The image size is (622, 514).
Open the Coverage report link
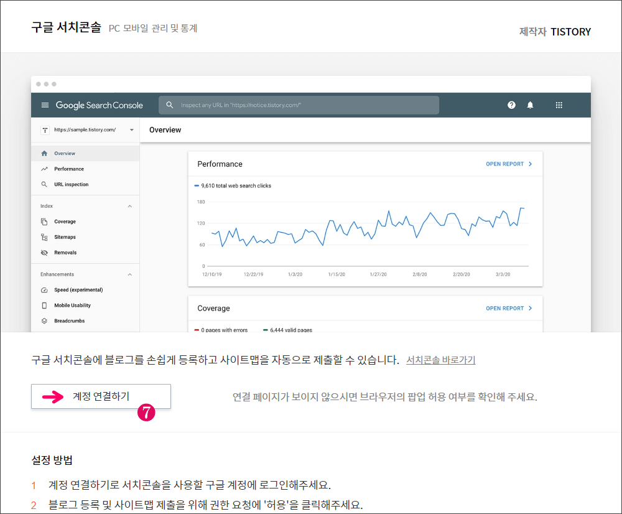click(509, 309)
